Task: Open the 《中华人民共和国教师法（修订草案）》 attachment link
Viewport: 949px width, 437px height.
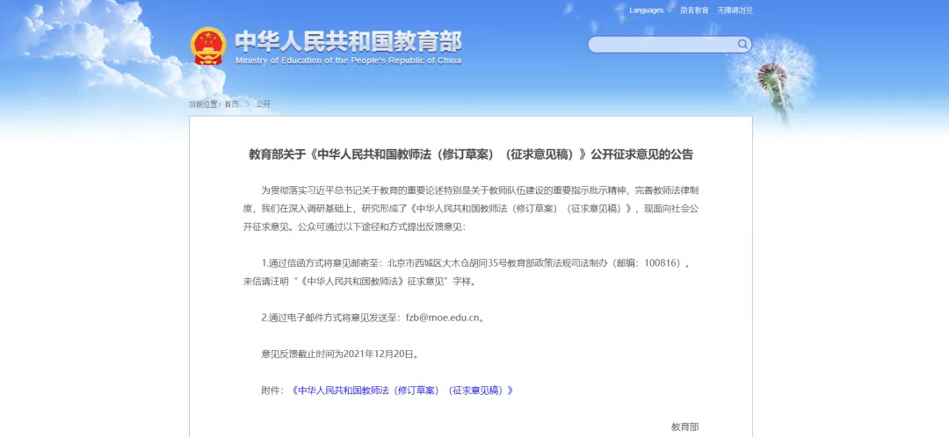Action: [402, 390]
